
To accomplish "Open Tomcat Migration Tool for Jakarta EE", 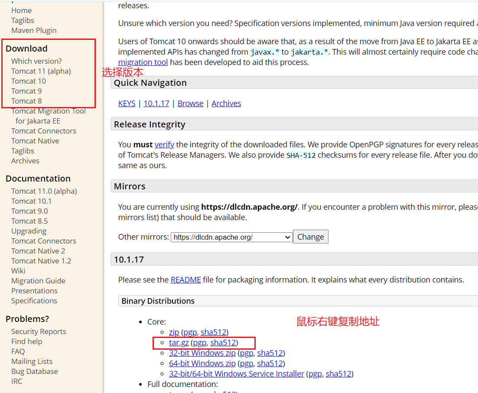I will (49, 116).
